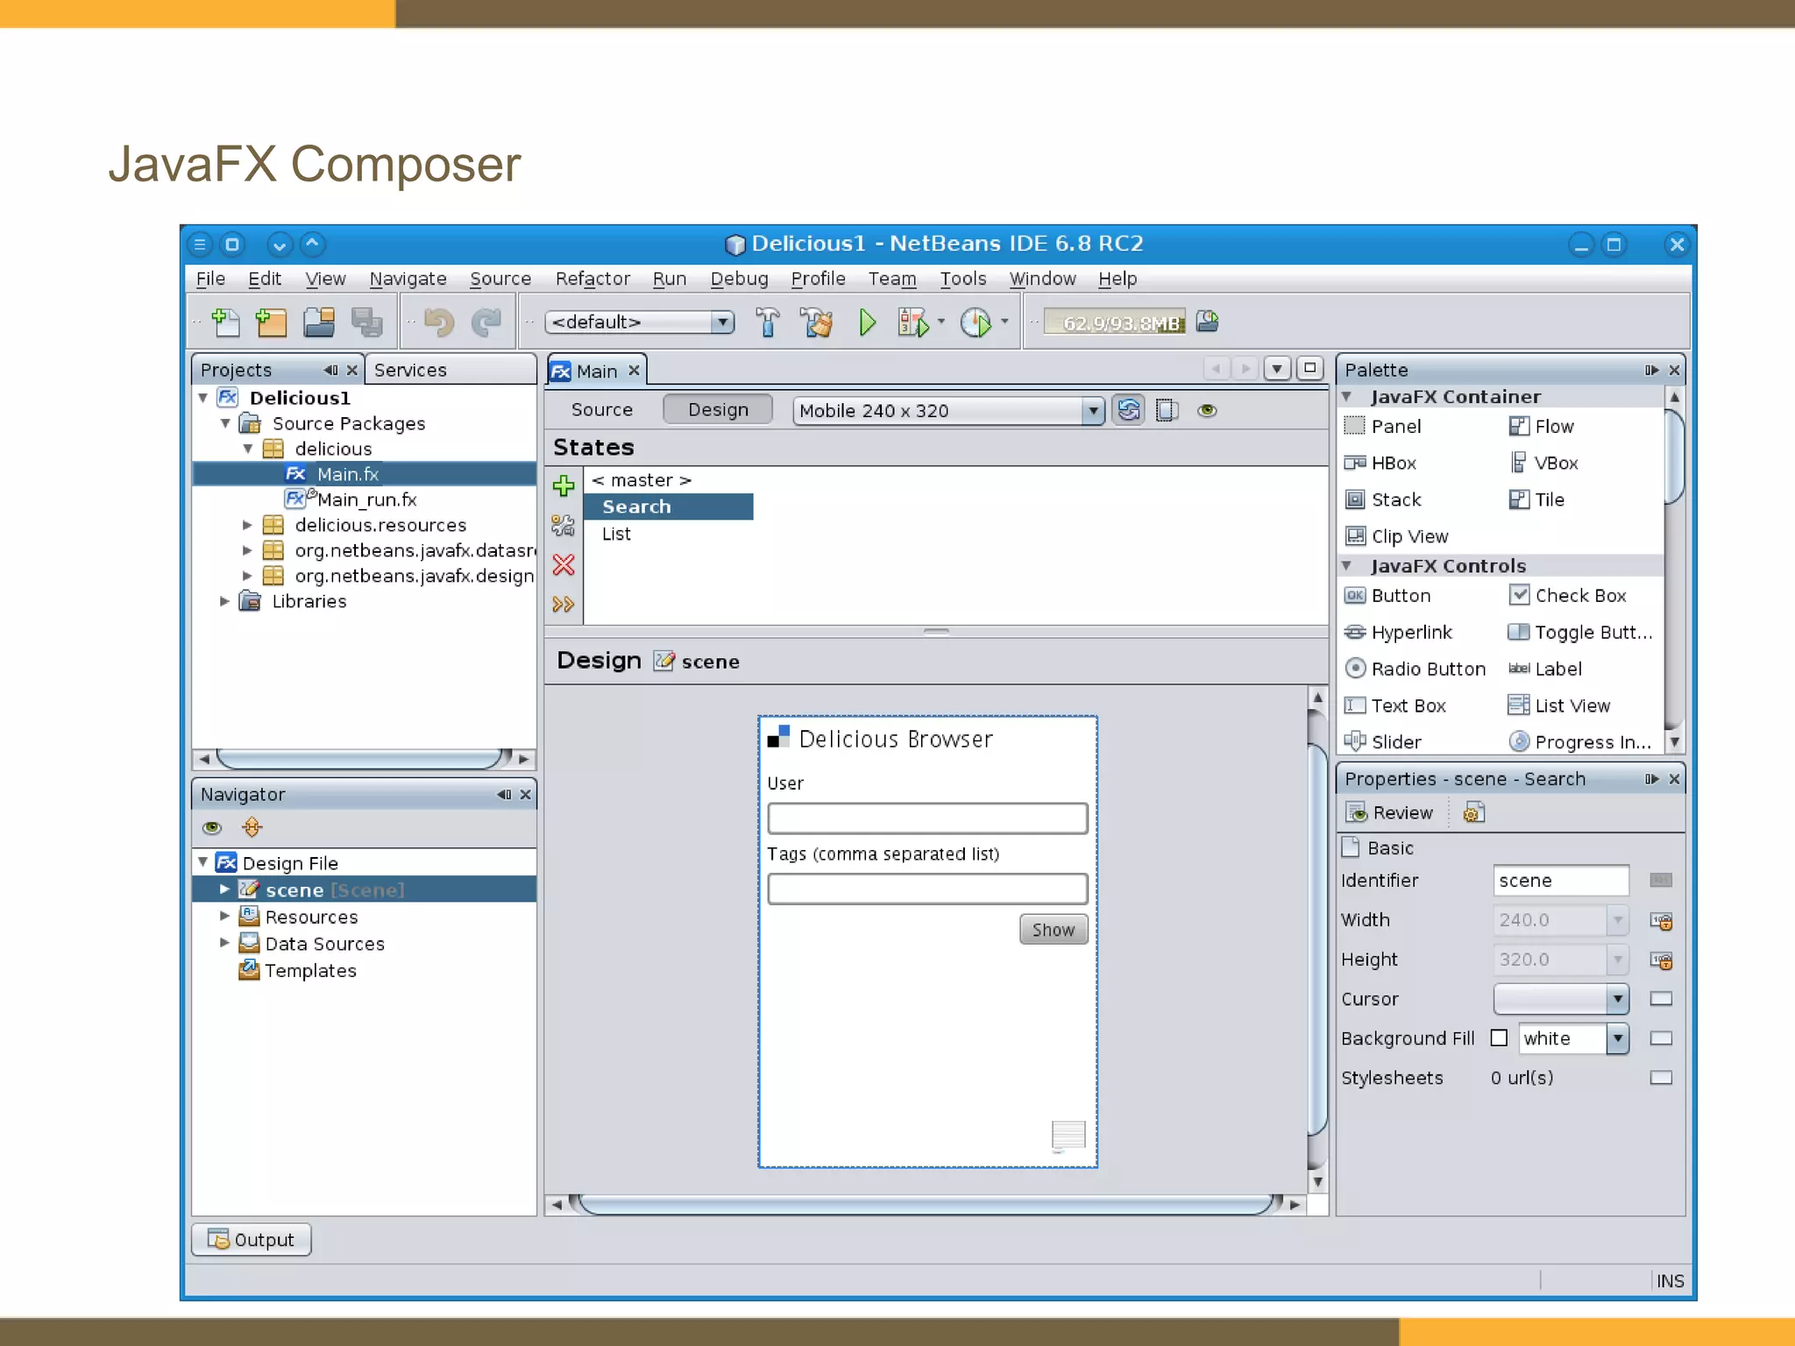Open Background Fill white color dropdown

click(x=1618, y=1038)
